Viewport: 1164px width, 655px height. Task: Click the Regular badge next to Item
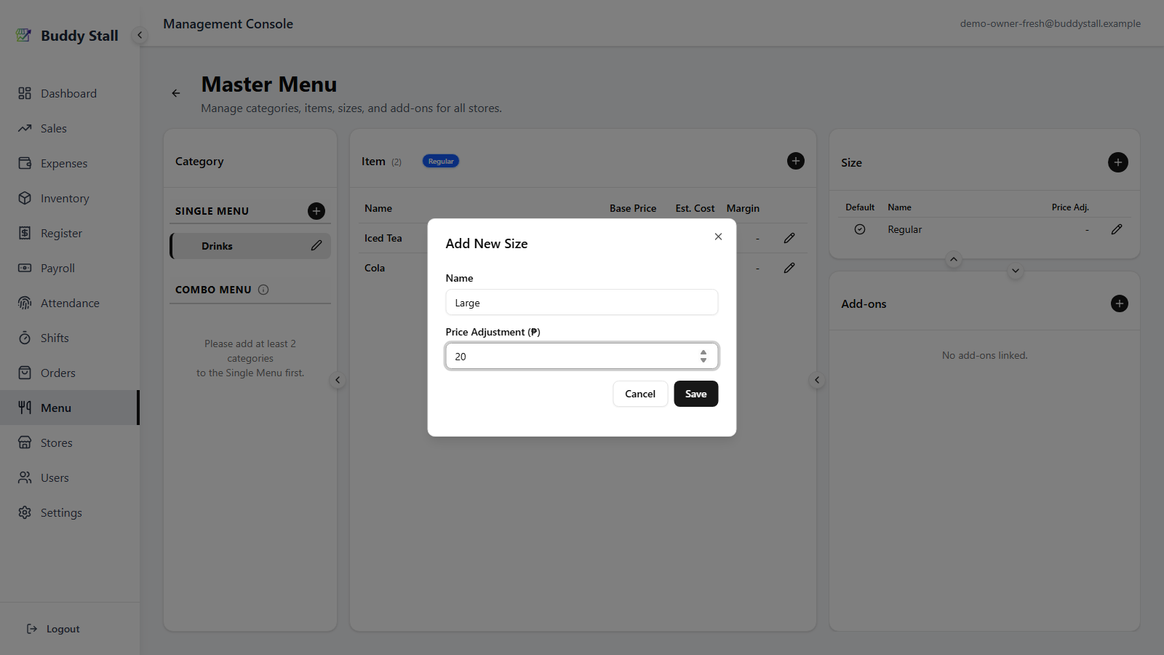441,162
